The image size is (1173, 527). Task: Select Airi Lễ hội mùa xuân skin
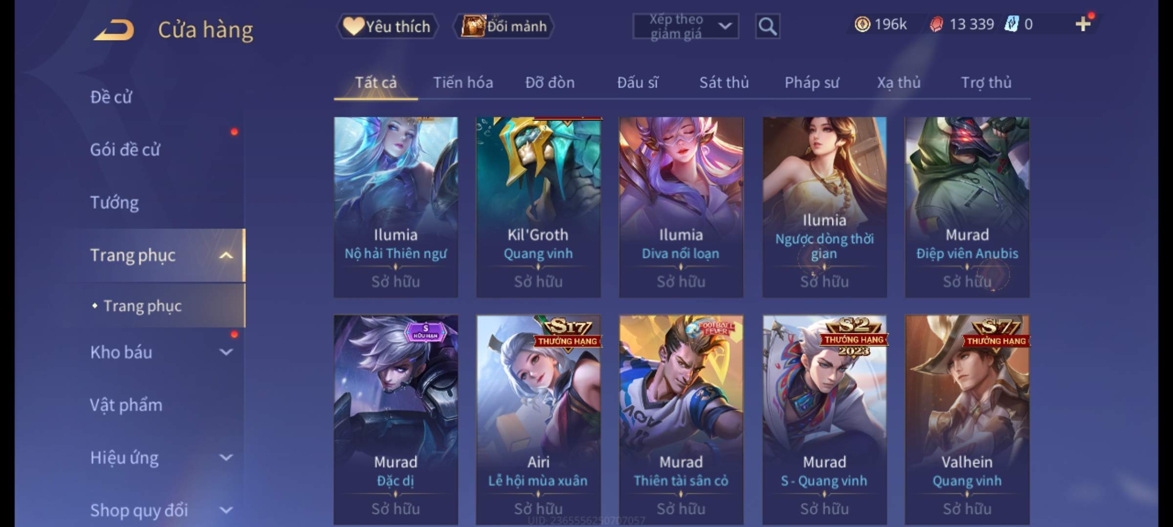coord(538,420)
